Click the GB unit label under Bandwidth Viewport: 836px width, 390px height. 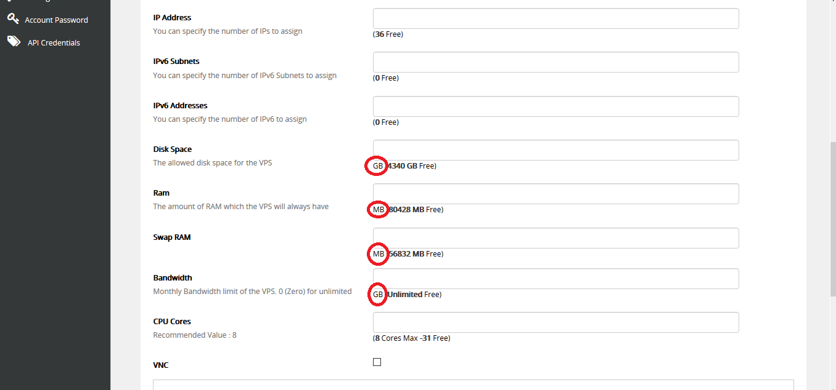(x=378, y=295)
